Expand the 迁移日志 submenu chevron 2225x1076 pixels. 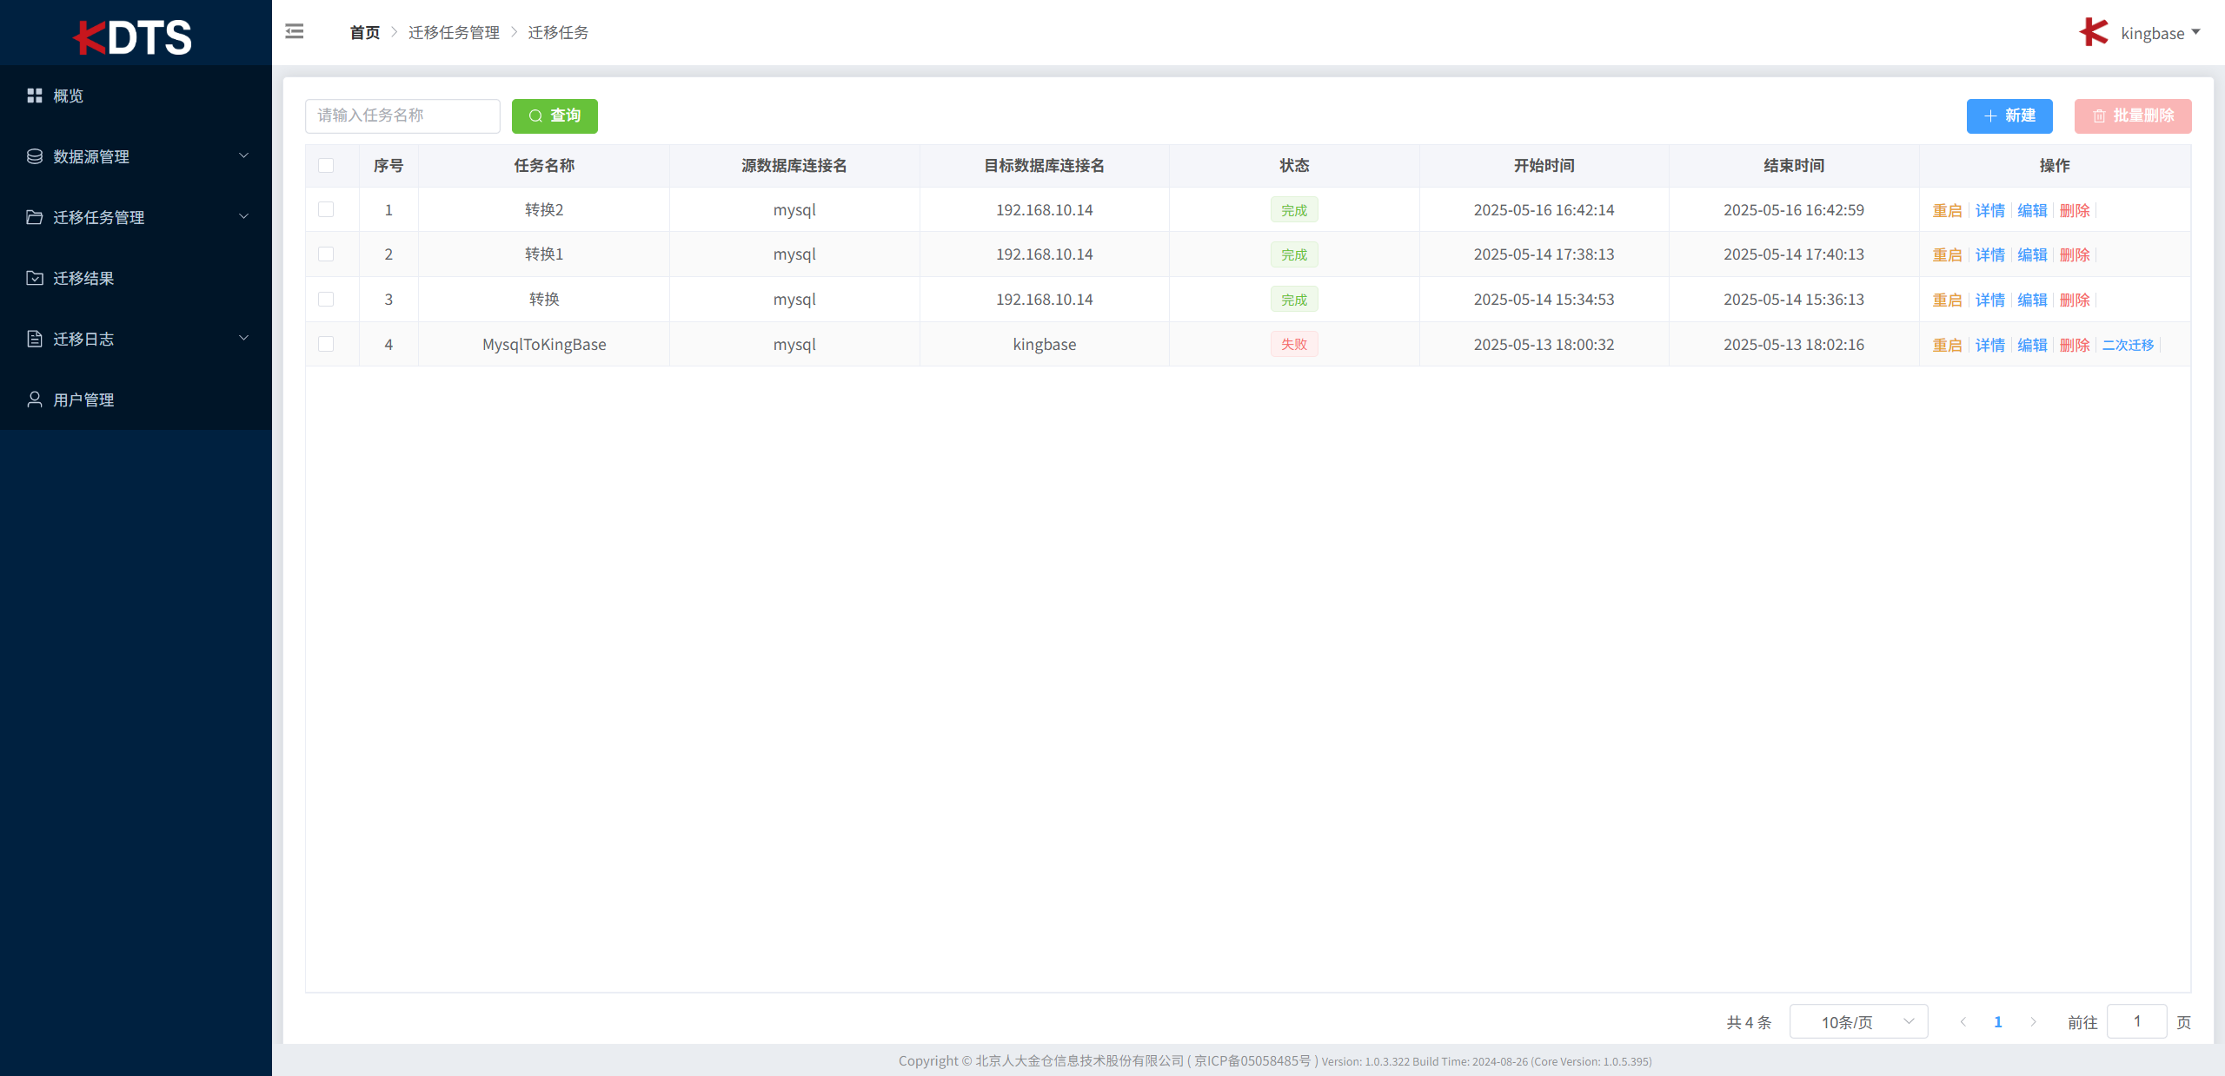point(244,339)
